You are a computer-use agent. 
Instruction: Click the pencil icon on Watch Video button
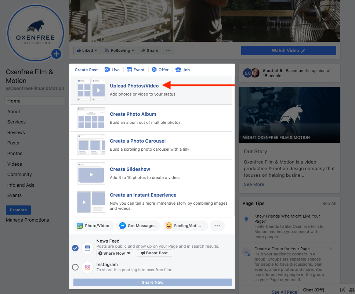tap(303, 51)
